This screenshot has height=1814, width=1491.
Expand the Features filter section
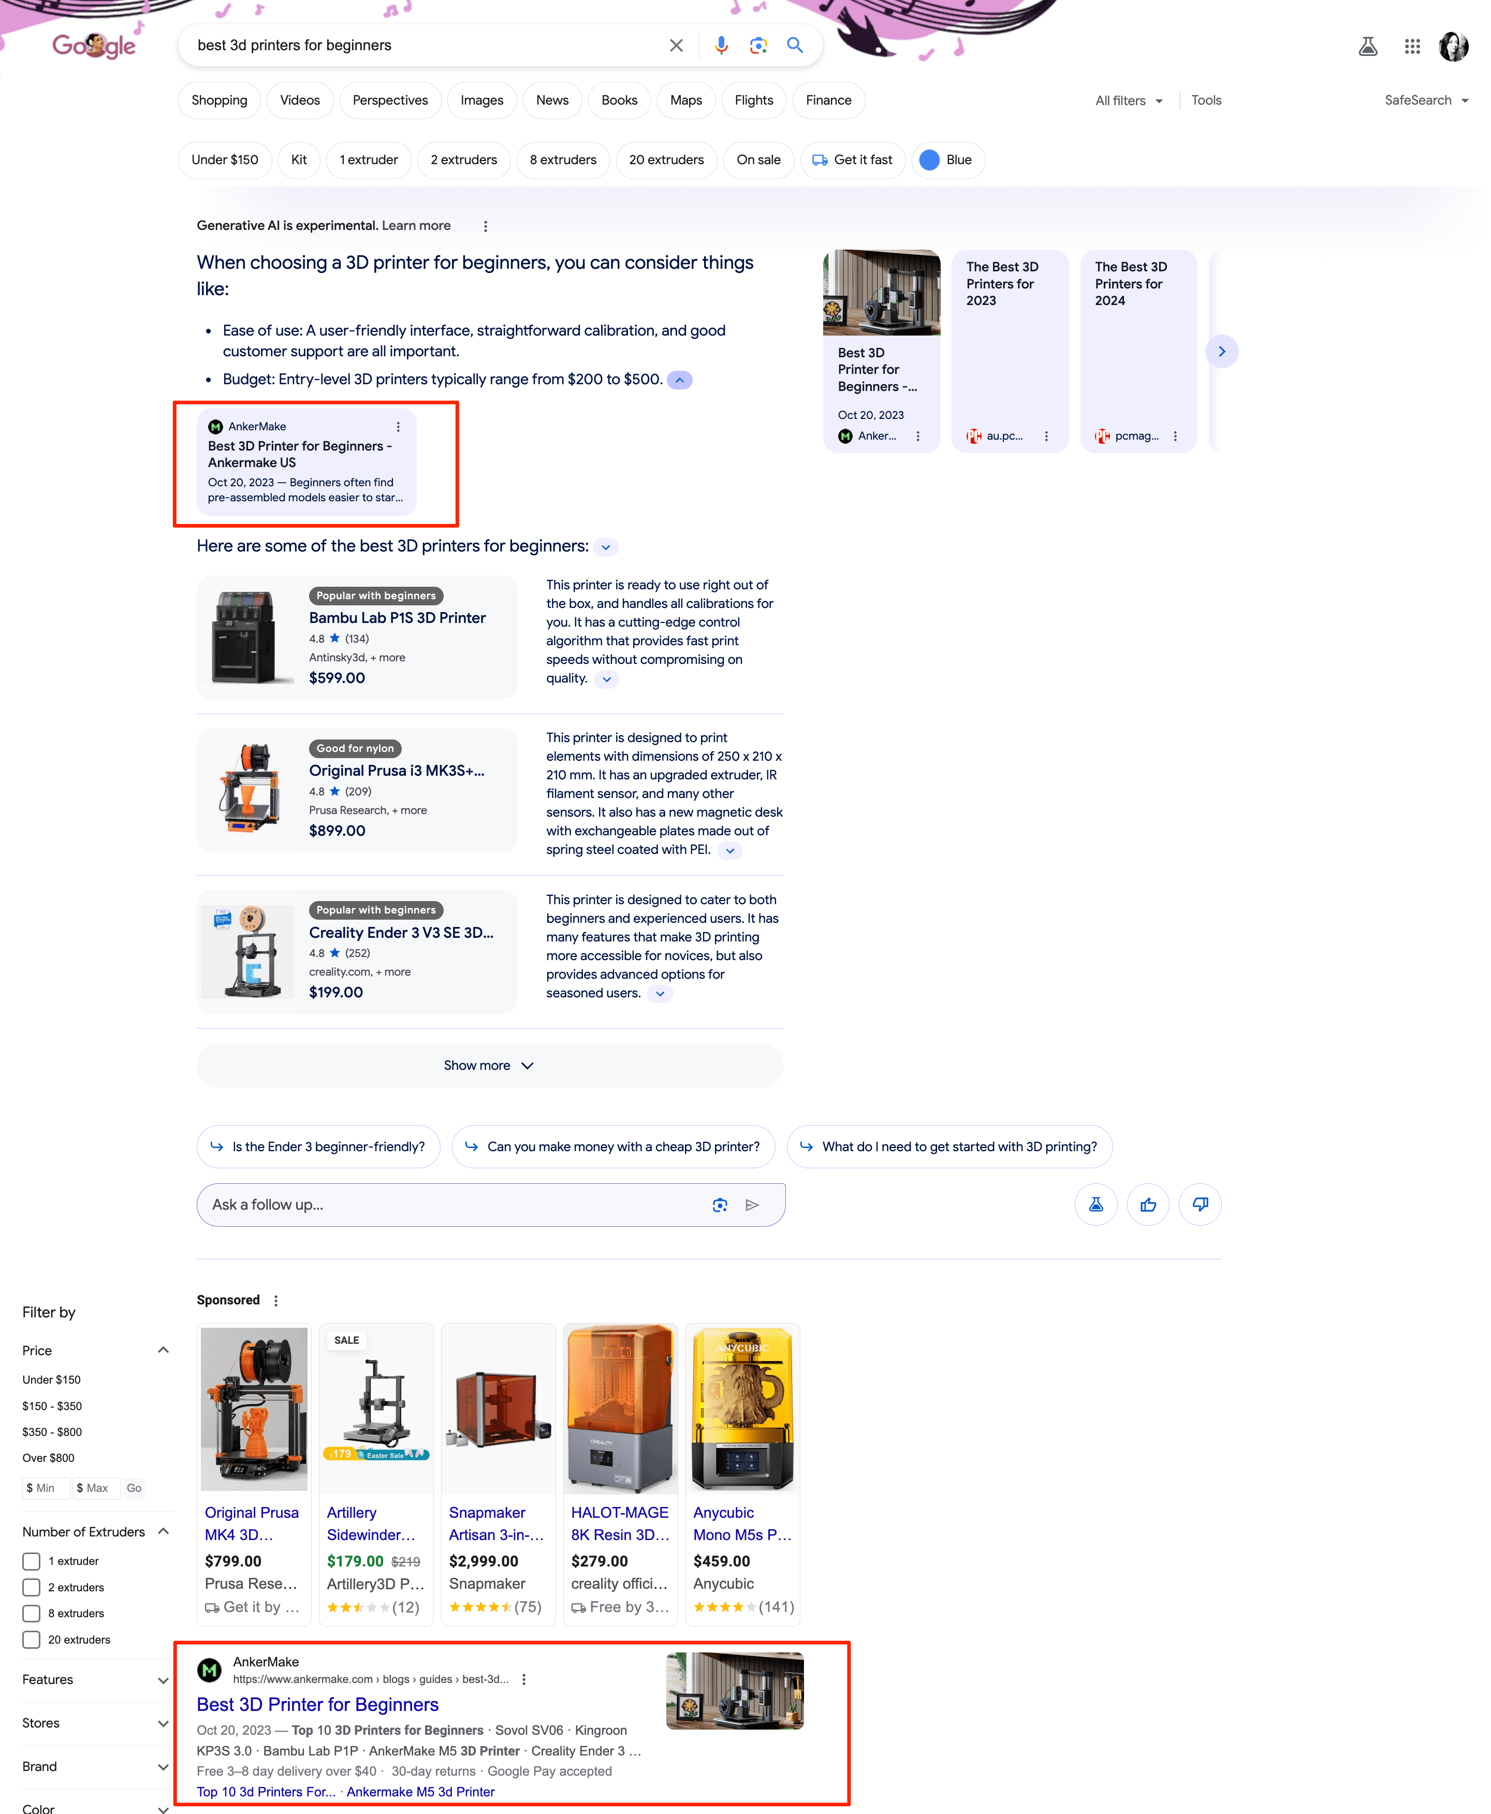(163, 1680)
